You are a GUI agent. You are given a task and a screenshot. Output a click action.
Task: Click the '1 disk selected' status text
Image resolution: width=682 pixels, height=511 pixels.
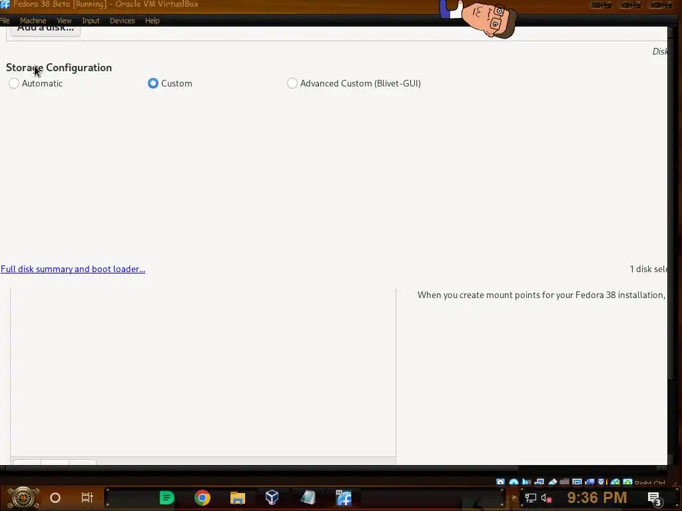point(648,269)
